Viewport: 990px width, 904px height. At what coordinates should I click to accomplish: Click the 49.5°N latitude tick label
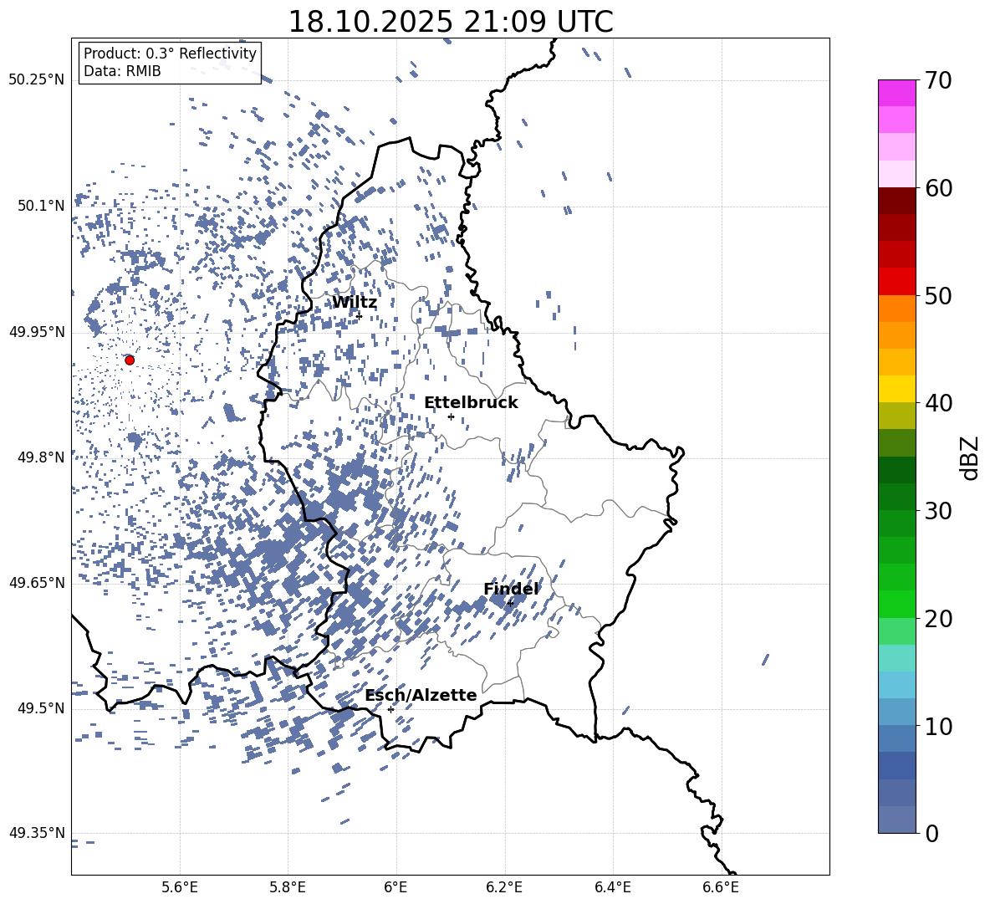click(x=41, y=708)
